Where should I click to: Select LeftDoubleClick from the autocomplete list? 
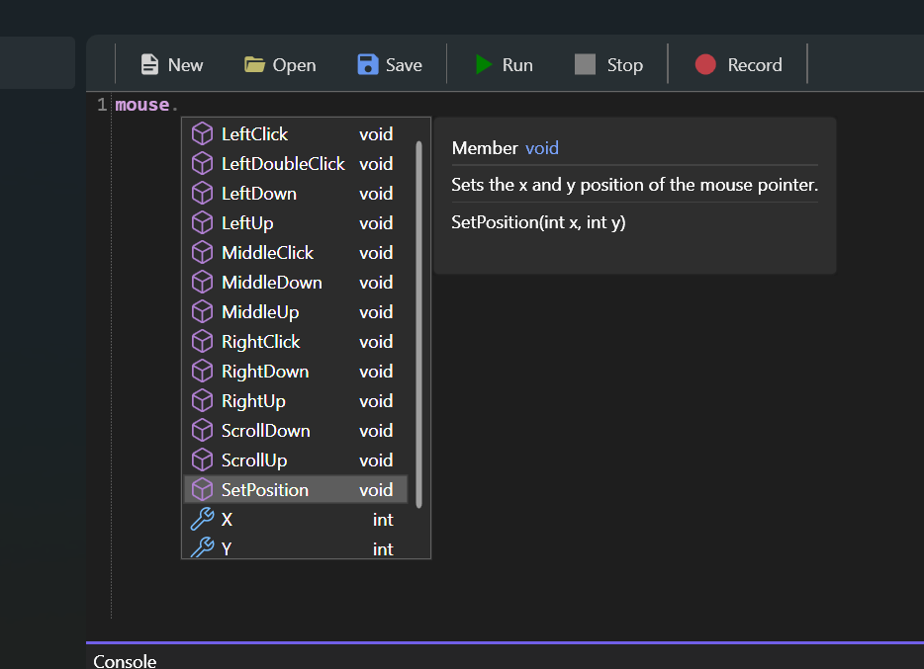pos(296,164)
